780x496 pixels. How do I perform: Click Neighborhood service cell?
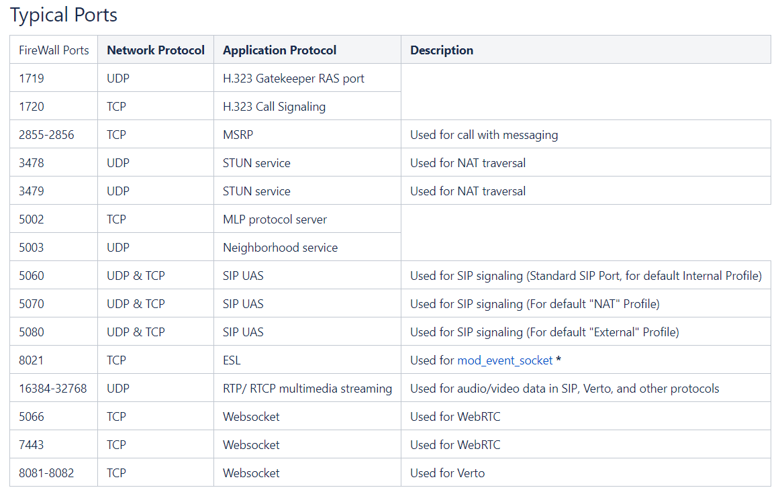point(307,247)
